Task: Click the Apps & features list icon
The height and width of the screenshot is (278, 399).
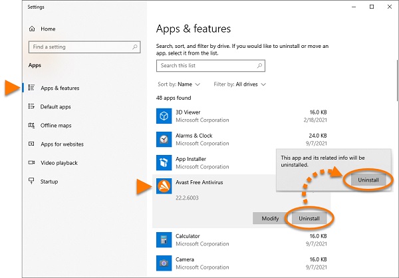Action: 31,88
